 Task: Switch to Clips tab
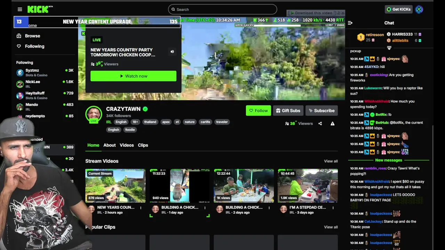coord(143,145)
